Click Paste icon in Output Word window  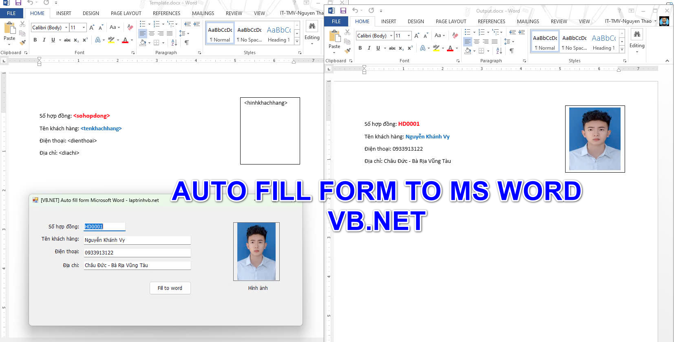coord(334,37)
